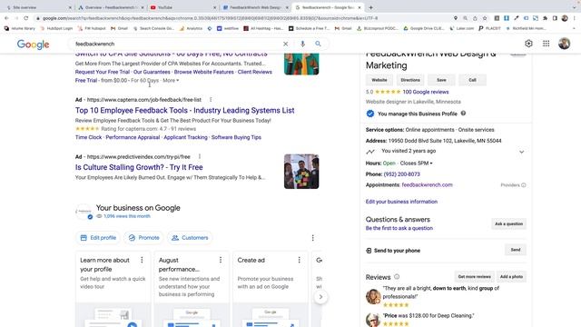The image size is (581, 327).
Task: Switch to the Overview - Feedbackwrench tab
Action: [x=110, y=7]
